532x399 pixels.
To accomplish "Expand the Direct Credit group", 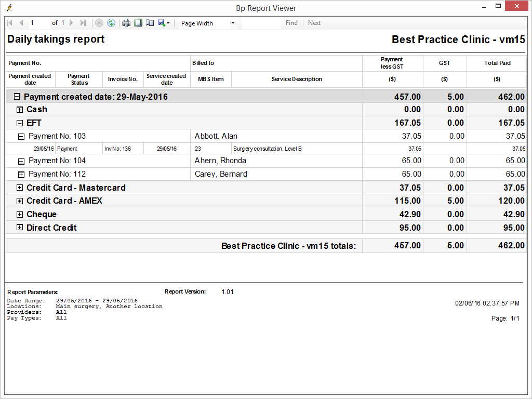I will [20, 228].
